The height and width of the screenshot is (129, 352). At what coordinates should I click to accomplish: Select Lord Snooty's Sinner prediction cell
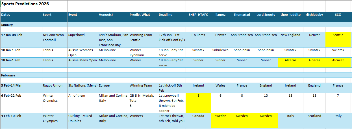click(266, 62)
